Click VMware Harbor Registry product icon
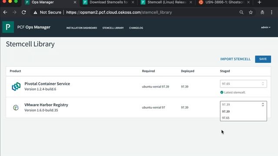278x156 pixels. (x=16, y=107)
